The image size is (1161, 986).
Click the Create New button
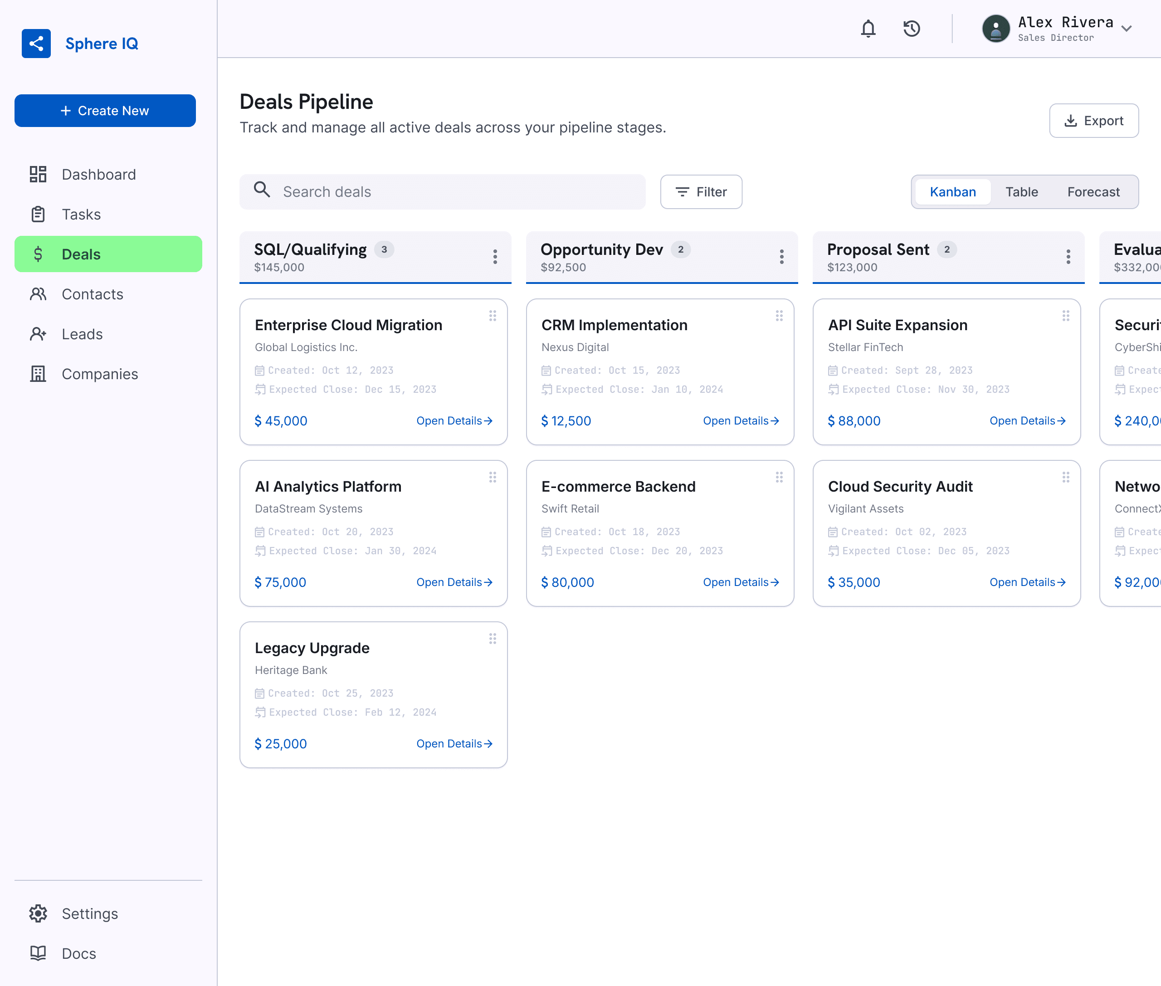click(105, 111)
